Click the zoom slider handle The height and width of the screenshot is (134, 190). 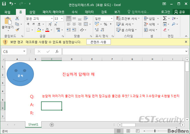(x=155, y=131)
